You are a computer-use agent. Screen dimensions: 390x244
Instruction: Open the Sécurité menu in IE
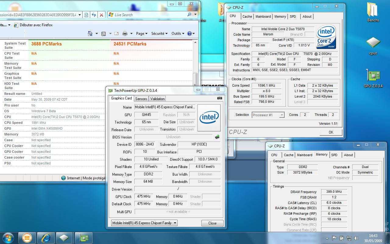coord(160,34)
